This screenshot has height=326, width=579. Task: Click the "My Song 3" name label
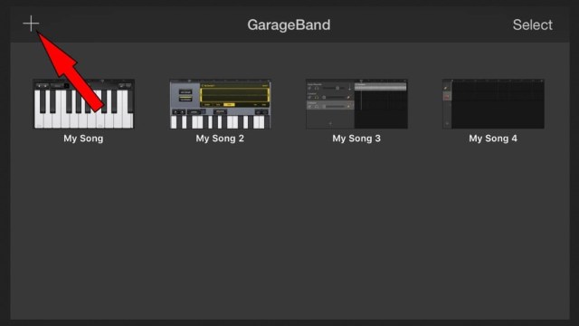356,139
